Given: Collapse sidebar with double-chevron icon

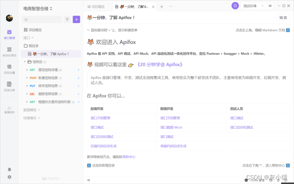Looking at the screenshot, I should 89,180.
